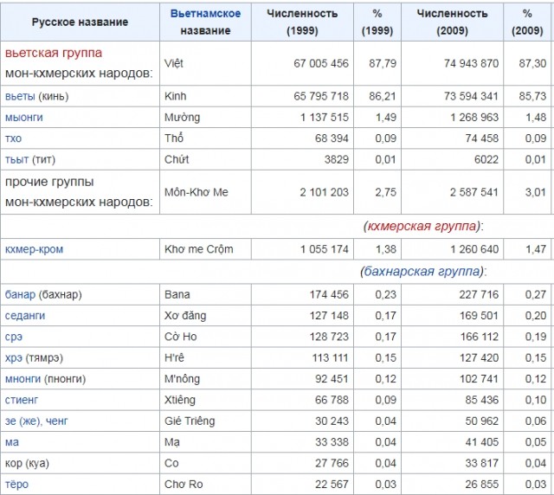
Task: Select the 'Русское название' column header
Action: (x=80, y=22)
